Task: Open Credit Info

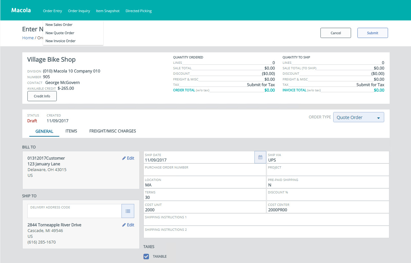Action: [x=42, y=96]
